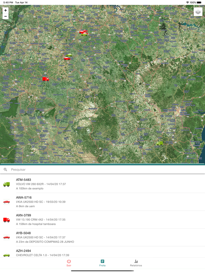Open the Relatórios tab

pyautogui.click(x=136, y=263)
